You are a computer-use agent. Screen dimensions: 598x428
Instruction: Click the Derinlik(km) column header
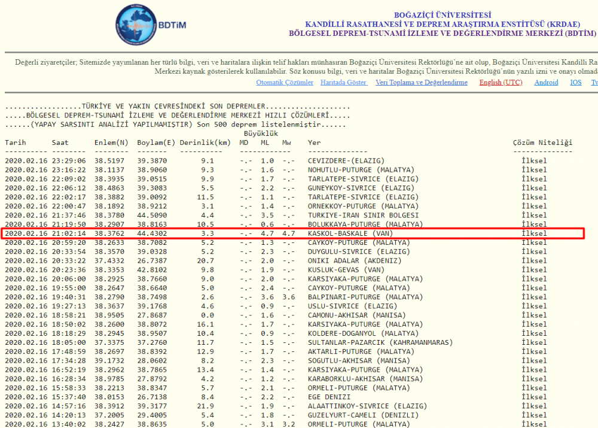205,142
